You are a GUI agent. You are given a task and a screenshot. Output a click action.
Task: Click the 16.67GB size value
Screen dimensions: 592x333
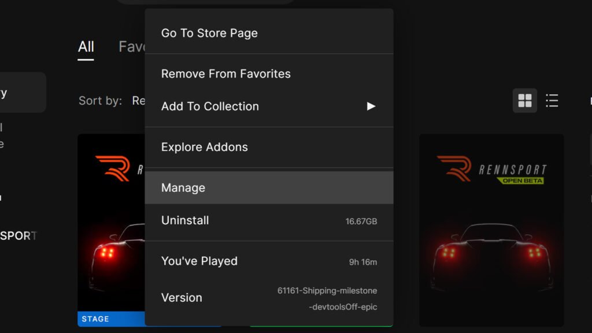click(x=361, y=221)
